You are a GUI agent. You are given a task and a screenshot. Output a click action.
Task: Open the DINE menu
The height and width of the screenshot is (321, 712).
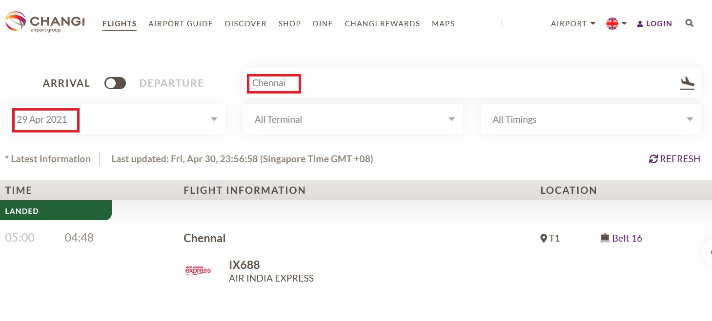point(323,23)
